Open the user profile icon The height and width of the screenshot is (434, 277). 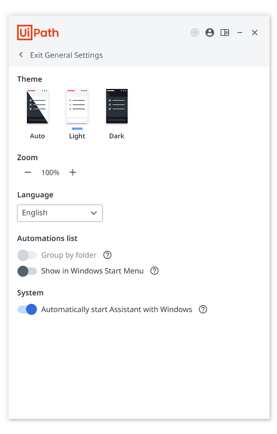pyautogui.click(x=210, y=32)
